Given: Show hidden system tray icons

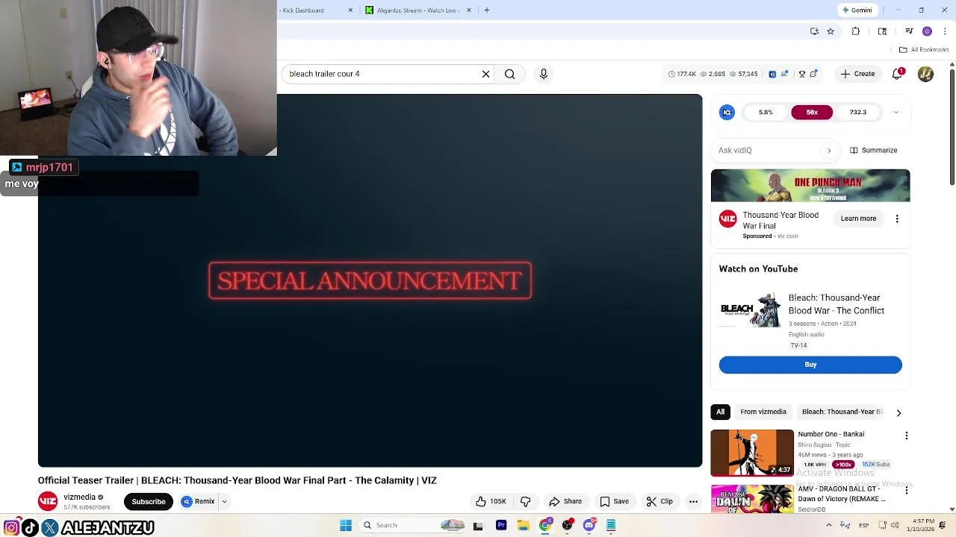Looking at the screenshot, I should coord(828,526).
